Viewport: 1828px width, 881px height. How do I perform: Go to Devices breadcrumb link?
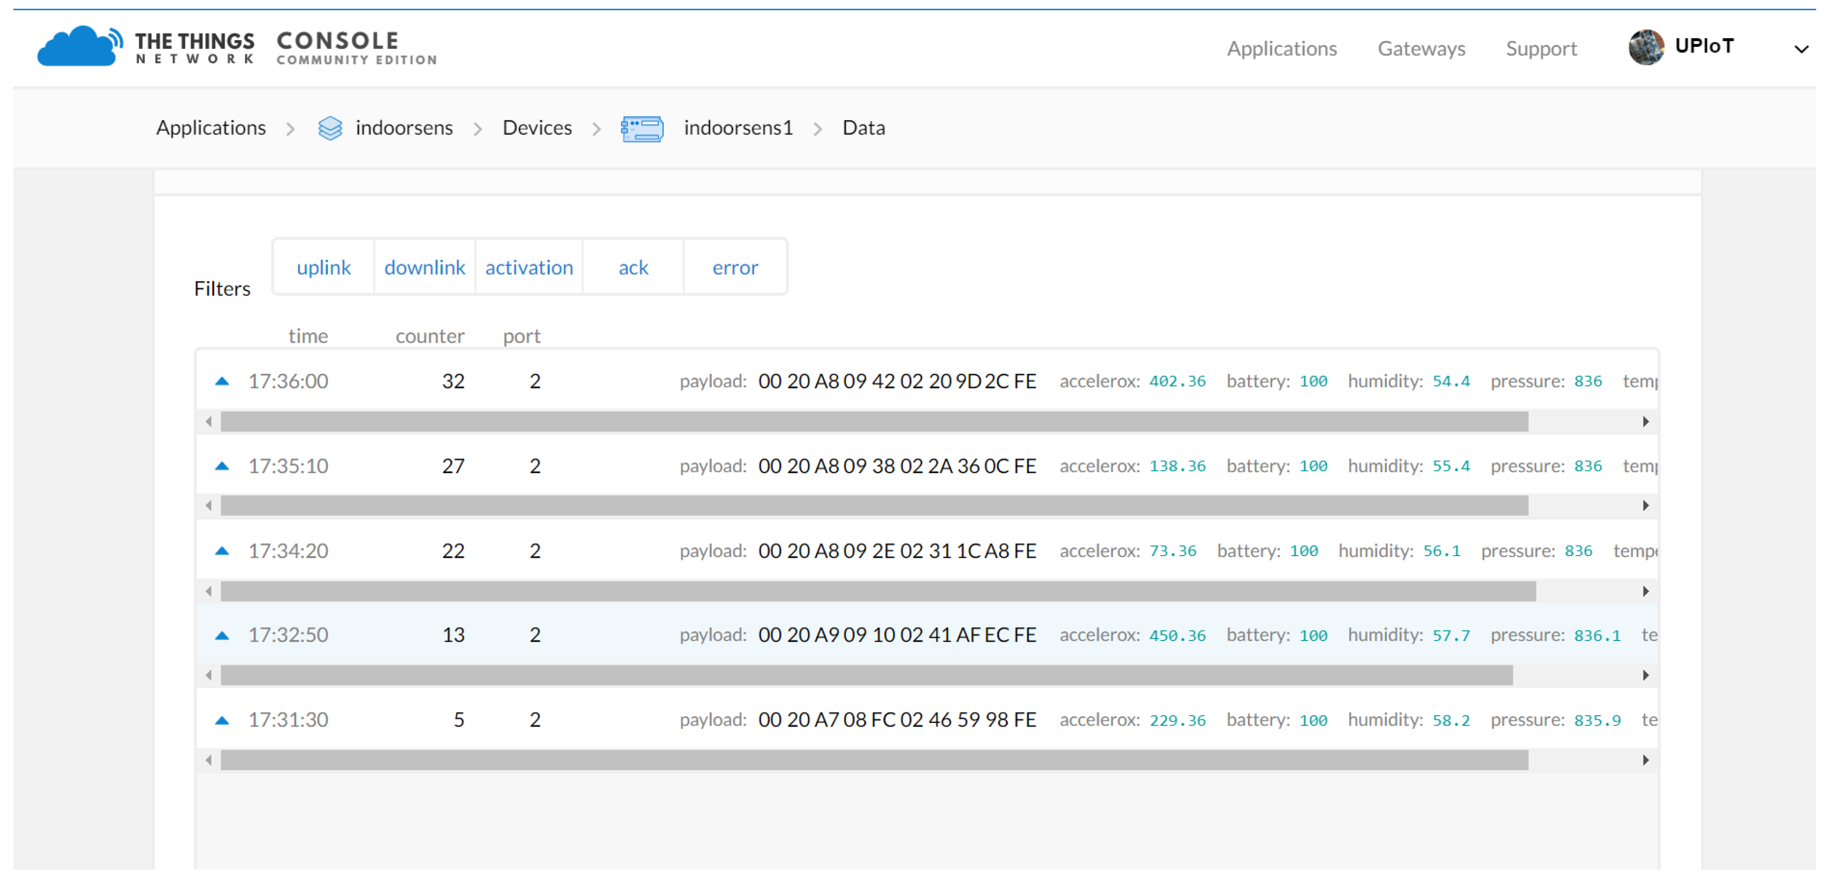coord(536,128)
